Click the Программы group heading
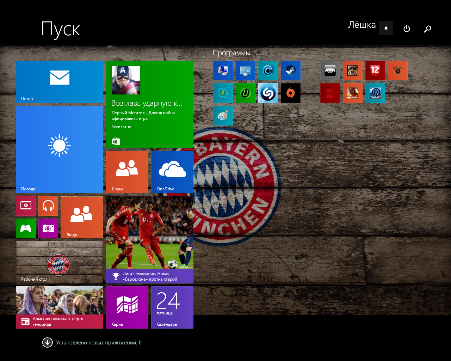The height and width of the screenshot is (361, 451). 231,53
